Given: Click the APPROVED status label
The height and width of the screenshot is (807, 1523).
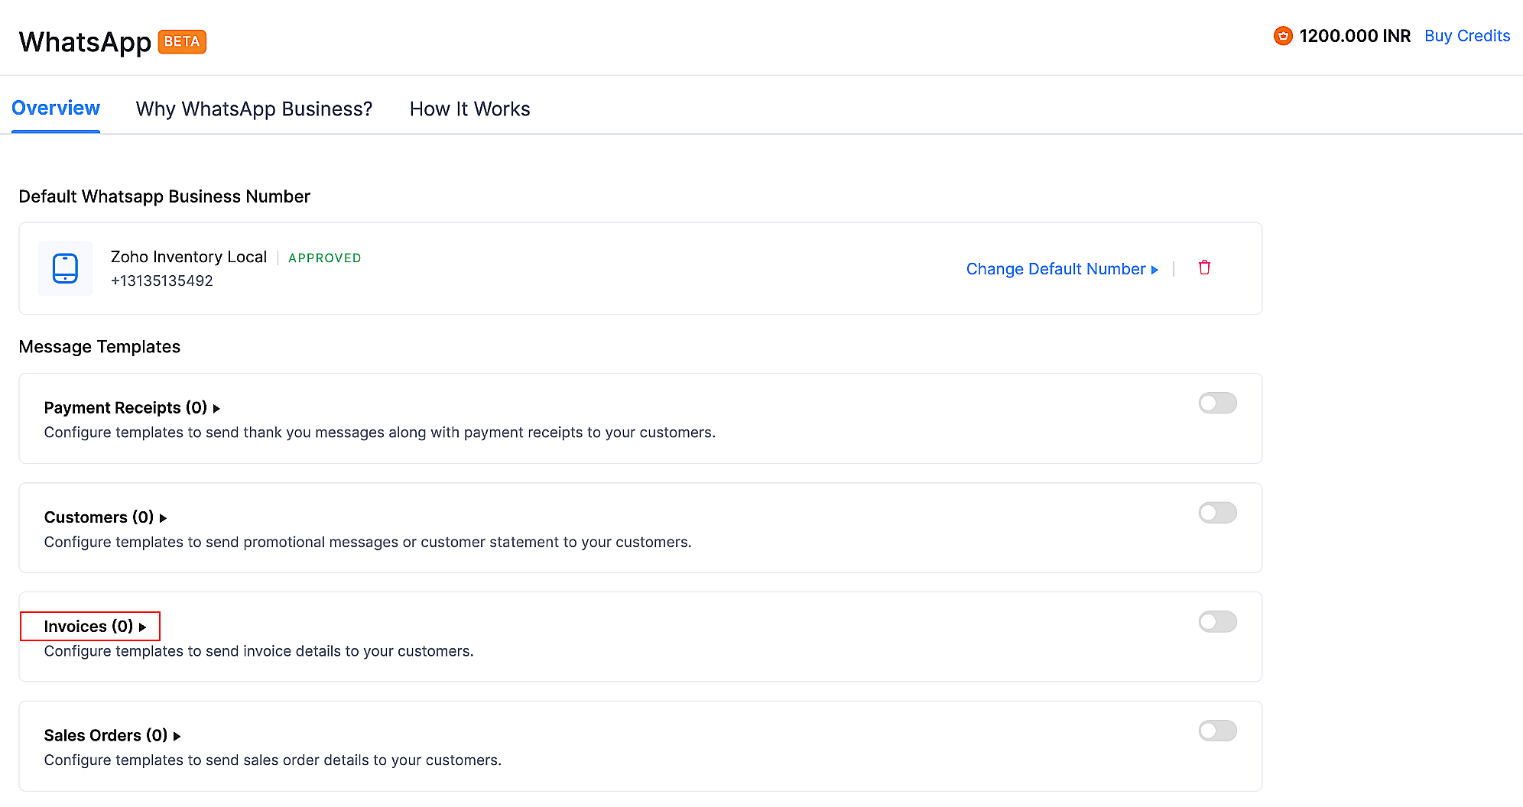Looking at the screenshot, I should 324,258.
